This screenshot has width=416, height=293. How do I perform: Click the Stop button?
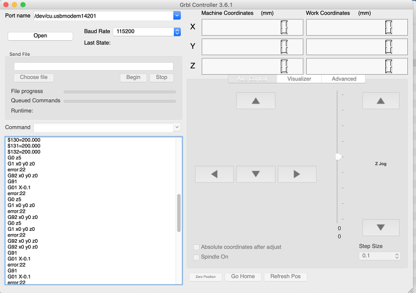(x=161, y=77)
